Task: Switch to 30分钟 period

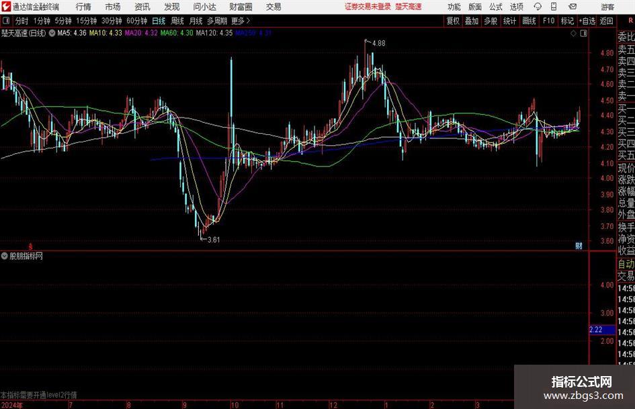Action: coord(112,21)
